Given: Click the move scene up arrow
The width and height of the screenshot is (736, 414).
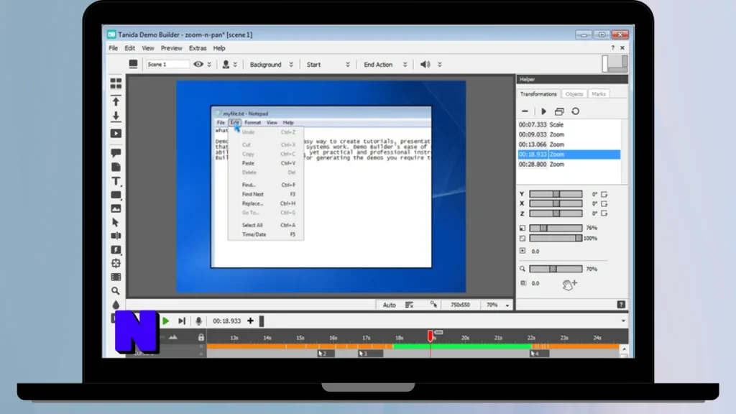Looking at the screenshot, I should (x=116, y=101).
